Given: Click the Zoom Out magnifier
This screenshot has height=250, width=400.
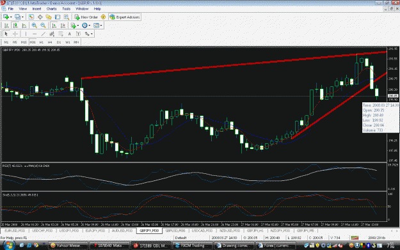Looking at the screenshot, I should pyautogui.click(x=43, y=26).
